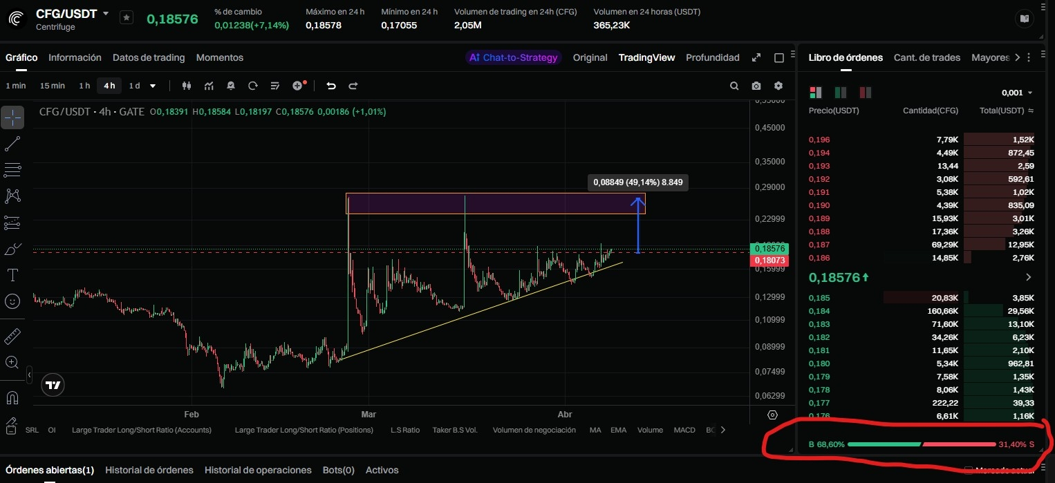Select the 1 min timeframe
This screenshot has width=1055, height=483.
point(16,86)
